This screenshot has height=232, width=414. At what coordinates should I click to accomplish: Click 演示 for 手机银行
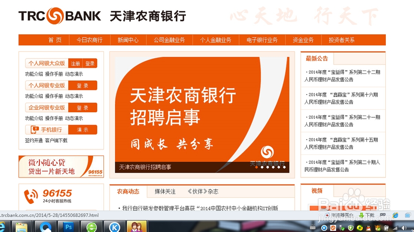click(83, 130)
